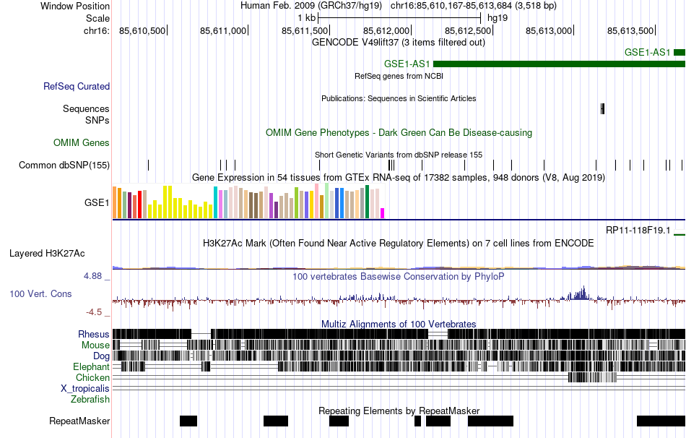This screenshot has width=686, height=438.
Task: Click the RepeatMasker track label
Action: (x=79, y=421)
